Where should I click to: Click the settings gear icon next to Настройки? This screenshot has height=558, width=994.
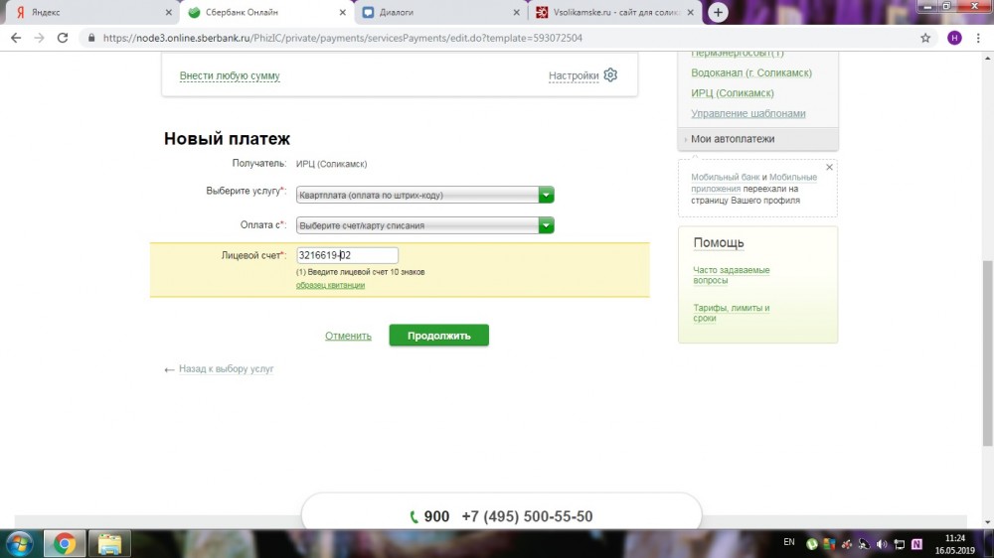610,75
